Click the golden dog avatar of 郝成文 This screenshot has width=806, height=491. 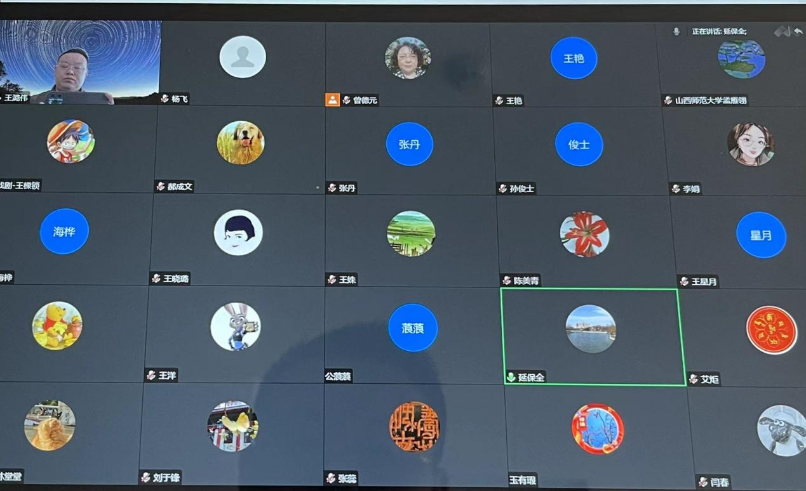[x=240, y=143]
